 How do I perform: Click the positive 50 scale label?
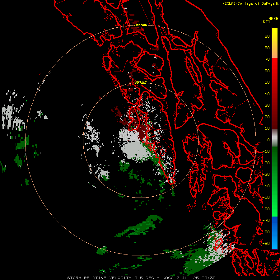click(267, 82)
